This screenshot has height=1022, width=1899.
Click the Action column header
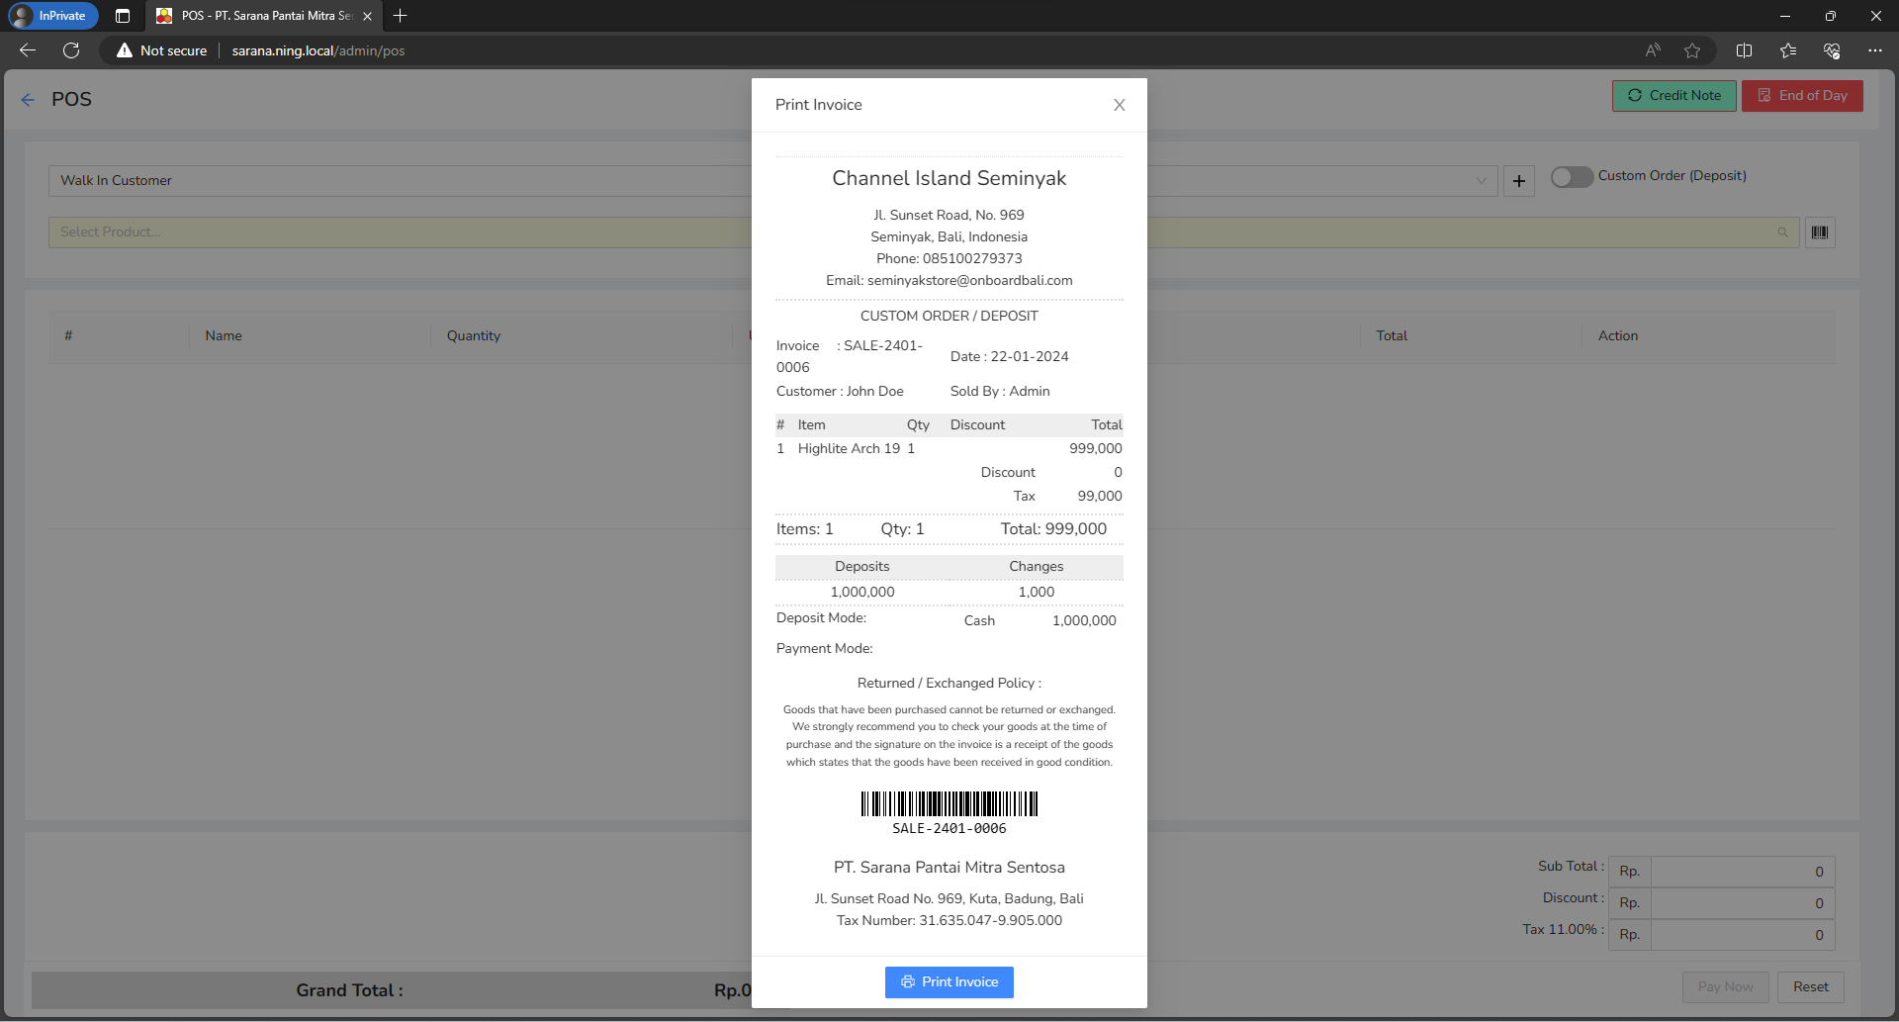coord(1618,336)
